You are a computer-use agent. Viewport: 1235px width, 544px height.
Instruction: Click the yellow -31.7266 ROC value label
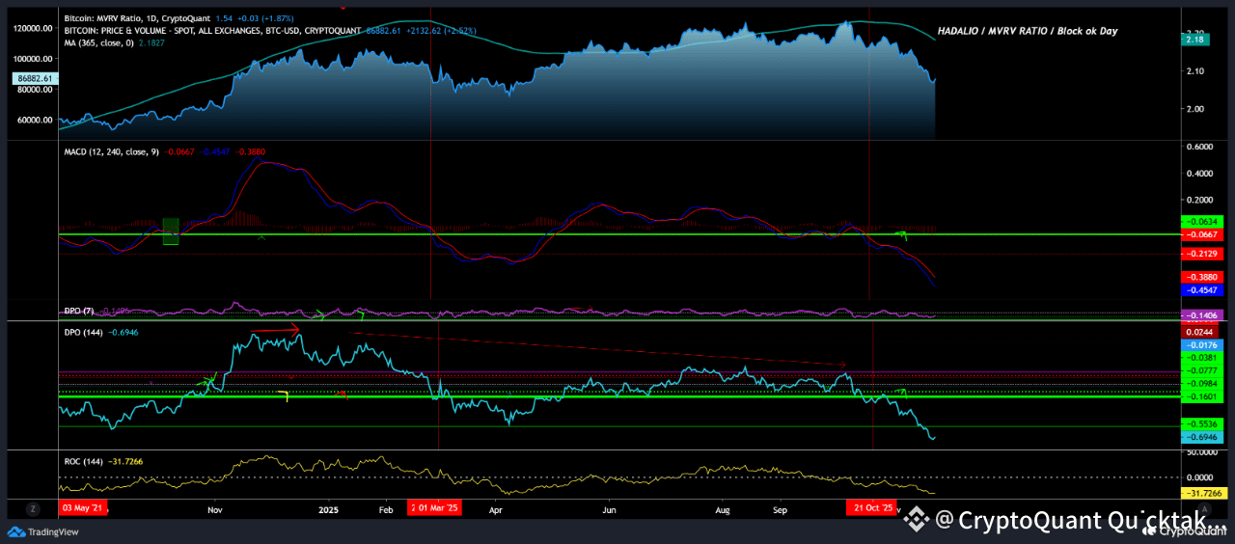click(x=1202, y=494)
